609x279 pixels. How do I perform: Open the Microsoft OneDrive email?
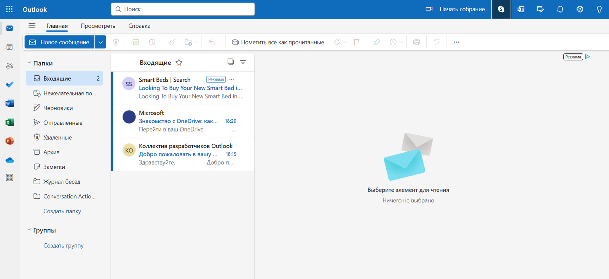pos(183,121)
